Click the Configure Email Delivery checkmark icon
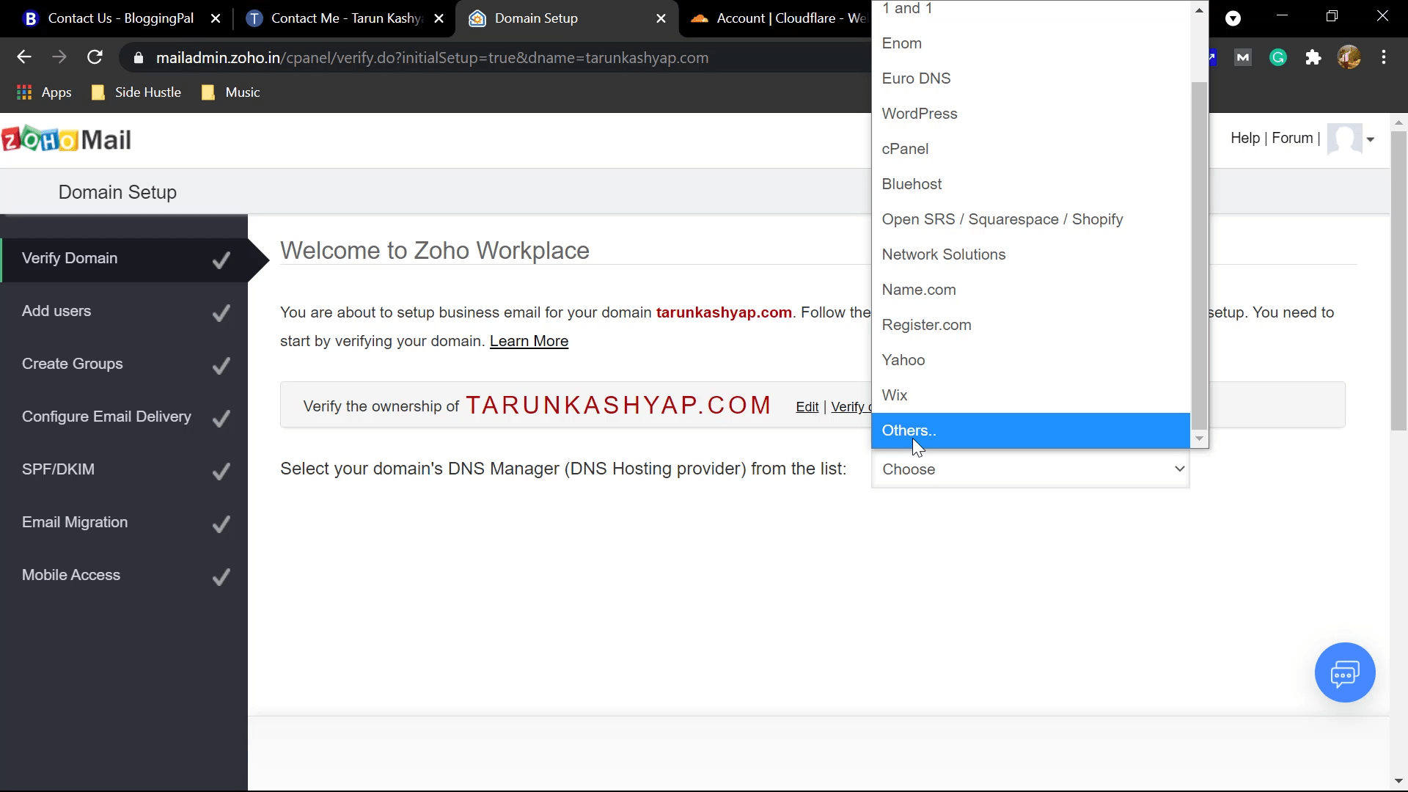This screenshot has width=1408, height=792. [x=221, y=418]
